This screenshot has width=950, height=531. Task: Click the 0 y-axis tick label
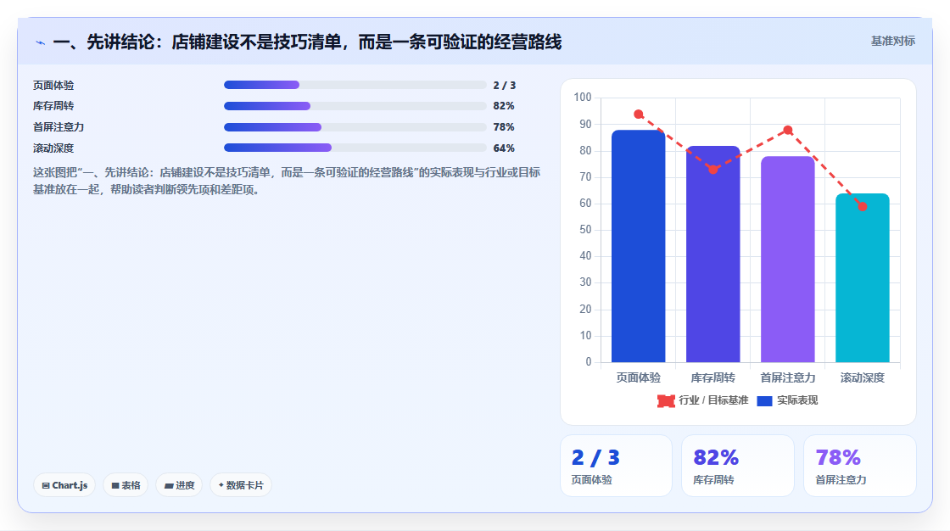[589, 362]
